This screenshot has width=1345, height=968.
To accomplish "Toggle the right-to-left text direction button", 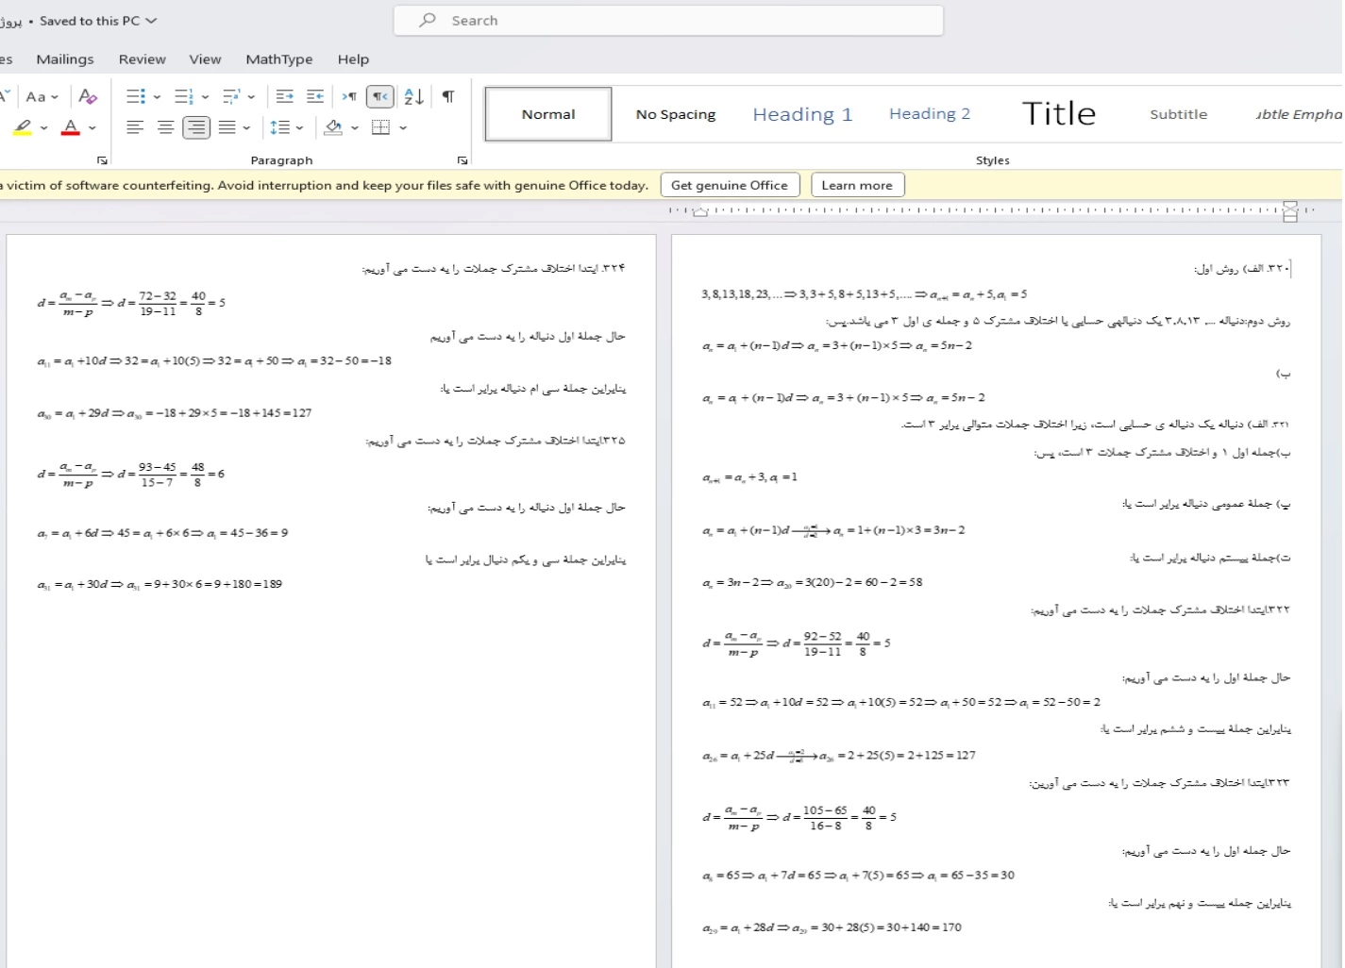I will pos(379,97).
